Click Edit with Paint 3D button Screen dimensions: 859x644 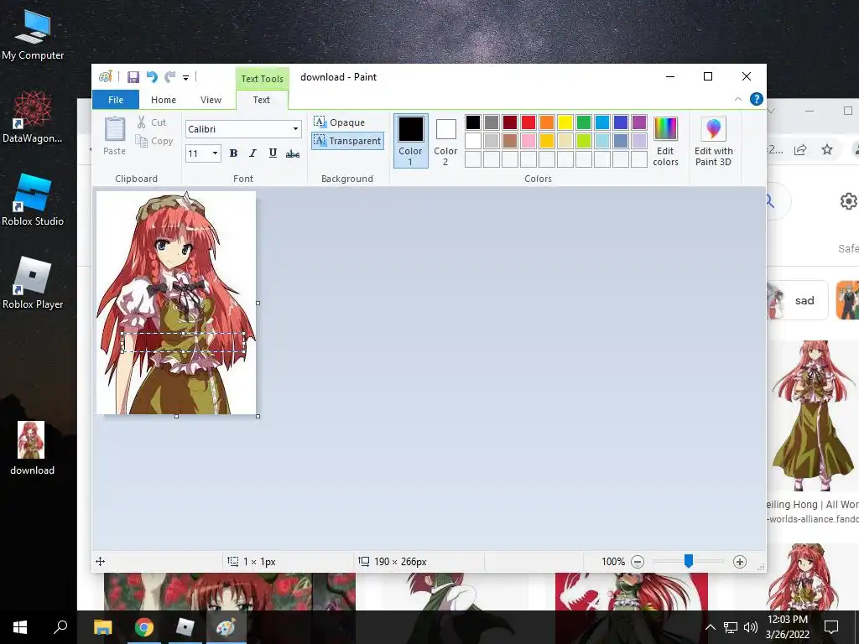pos(713,141)
